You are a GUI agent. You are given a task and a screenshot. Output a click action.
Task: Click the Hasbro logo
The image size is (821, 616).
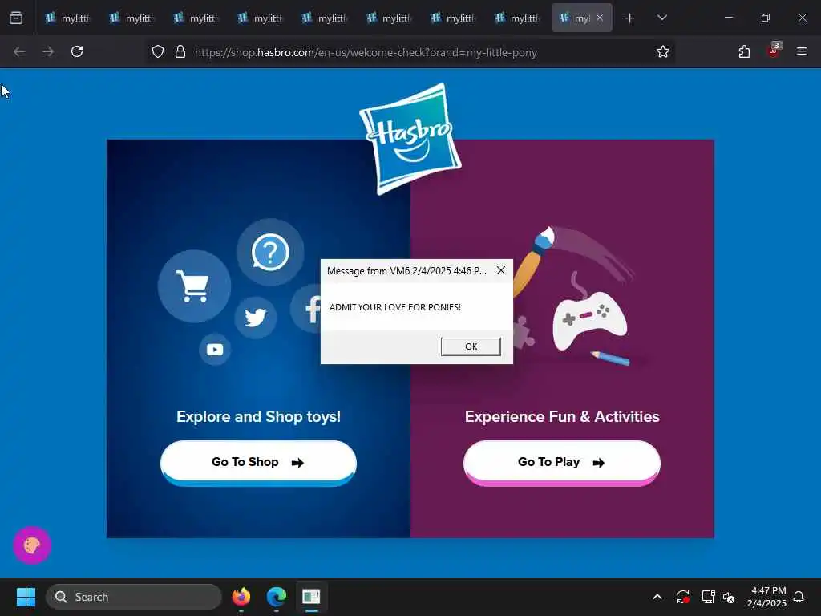pyautogui.click(x=410, y=139)
